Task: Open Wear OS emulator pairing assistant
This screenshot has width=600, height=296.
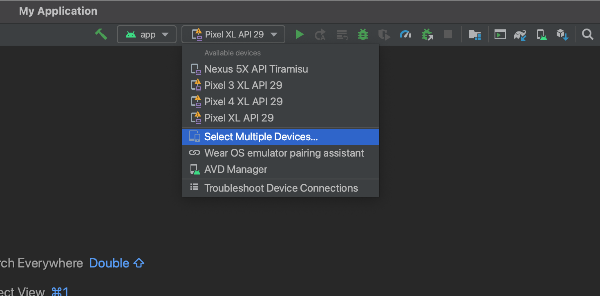Action: point(281,153)
